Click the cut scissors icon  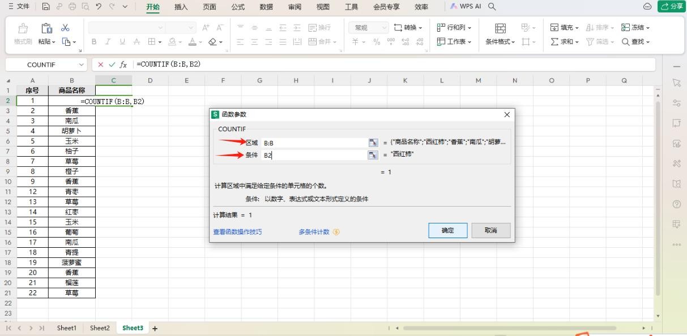65,28
